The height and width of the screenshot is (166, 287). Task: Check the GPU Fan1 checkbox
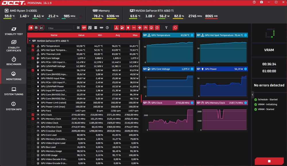33,111
